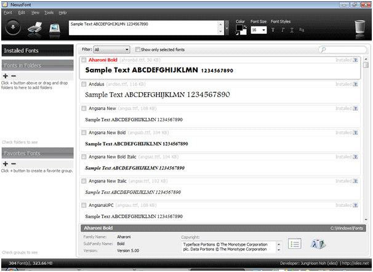
Task: Click Installed icon in Andalus row
Action: point(355,84)
